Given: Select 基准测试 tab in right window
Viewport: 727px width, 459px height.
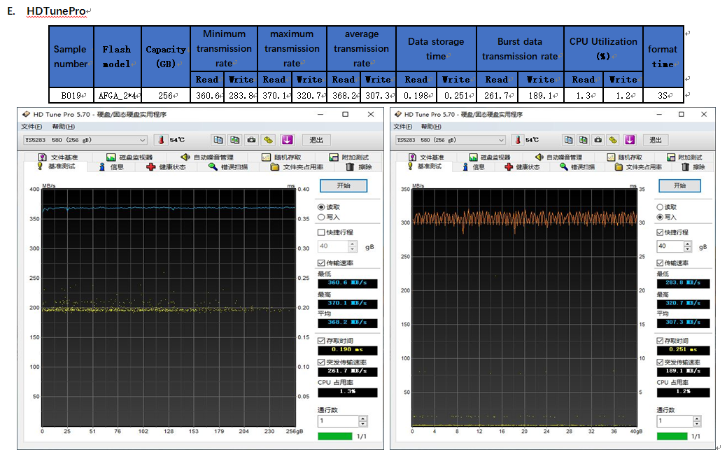Looking at the screenshot, I should 424,166.
